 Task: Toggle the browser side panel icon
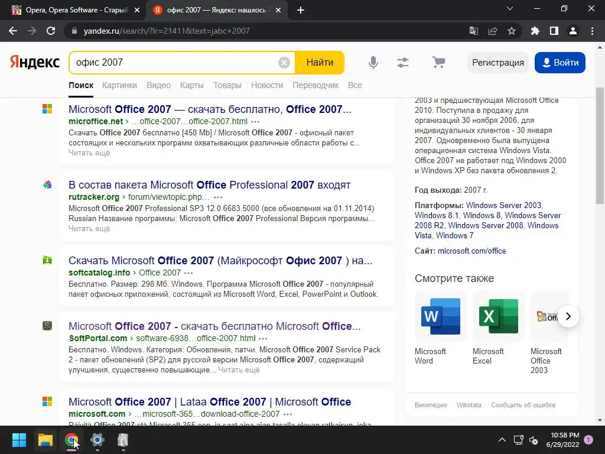554,31
